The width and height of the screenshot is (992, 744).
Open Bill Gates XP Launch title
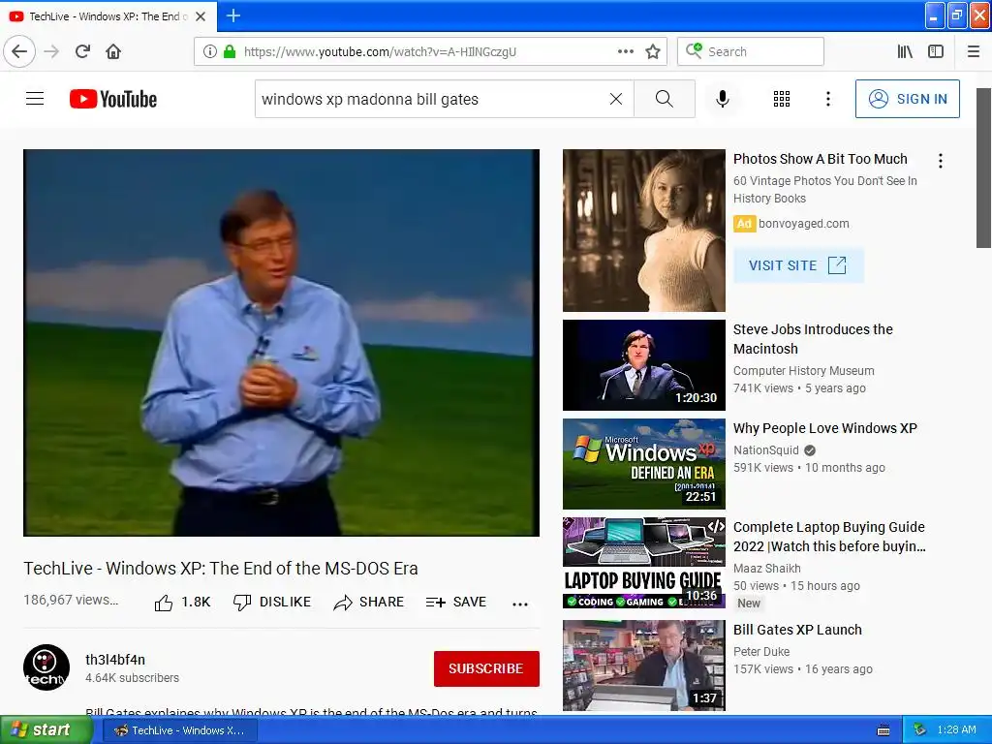798,630
